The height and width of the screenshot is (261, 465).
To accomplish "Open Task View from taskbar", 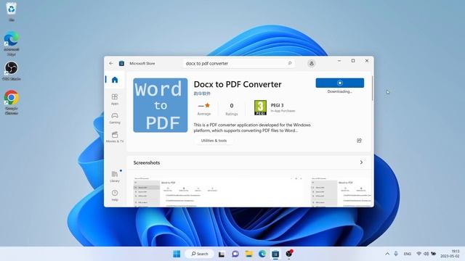I will [x=222, y=254].
